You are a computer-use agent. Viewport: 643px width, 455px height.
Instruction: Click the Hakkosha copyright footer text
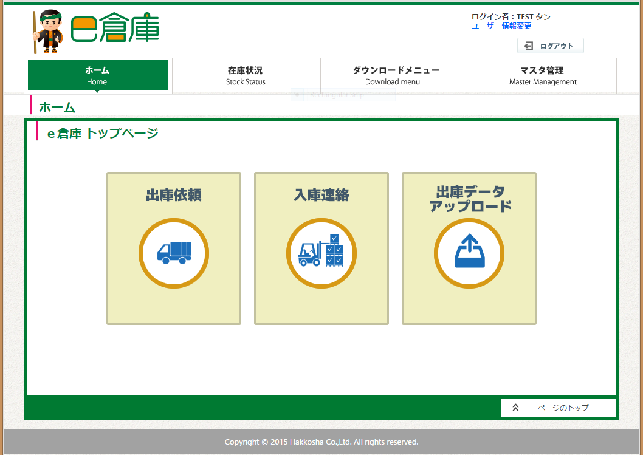coord(321,442)
